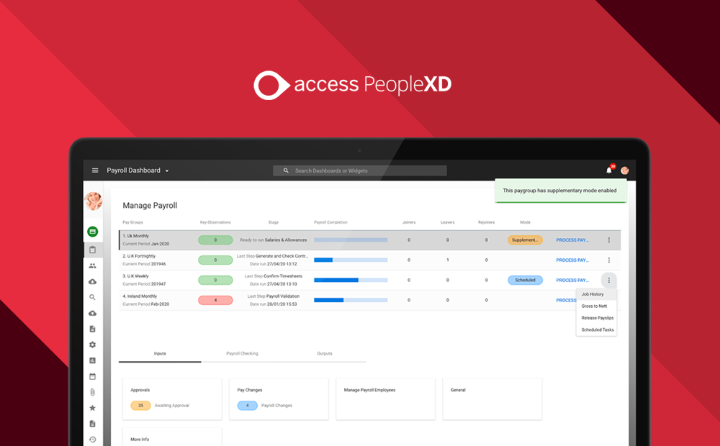Click the 'Pay Groups' column header
720x446 pixels.
point(132,222)
